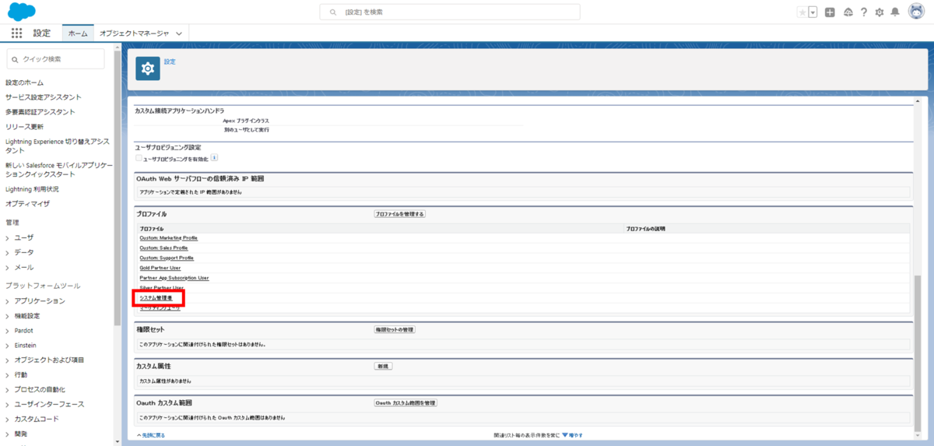Image resolution: width=934 pixels, height=446 pixels.
Task: Open the Help question mark icon
Action: click(x=863, y=12)
